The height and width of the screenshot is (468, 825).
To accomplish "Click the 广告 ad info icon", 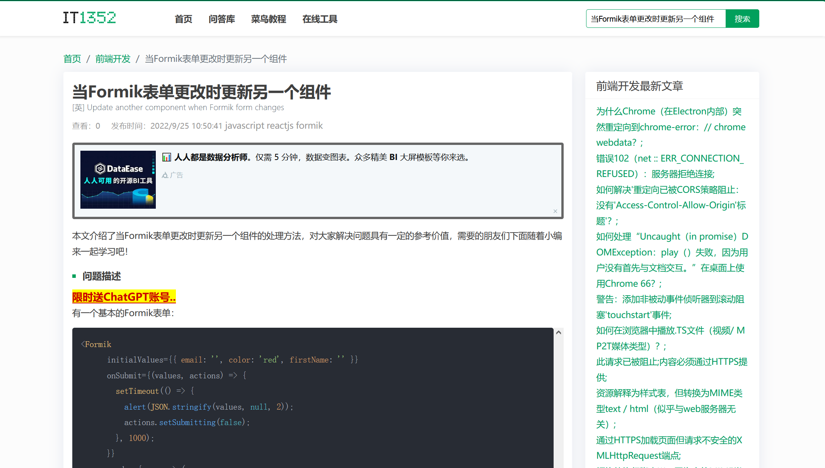I will [165, 175].
